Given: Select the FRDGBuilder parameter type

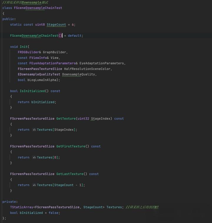Looking at the screenshot, I should coord(28,52).
